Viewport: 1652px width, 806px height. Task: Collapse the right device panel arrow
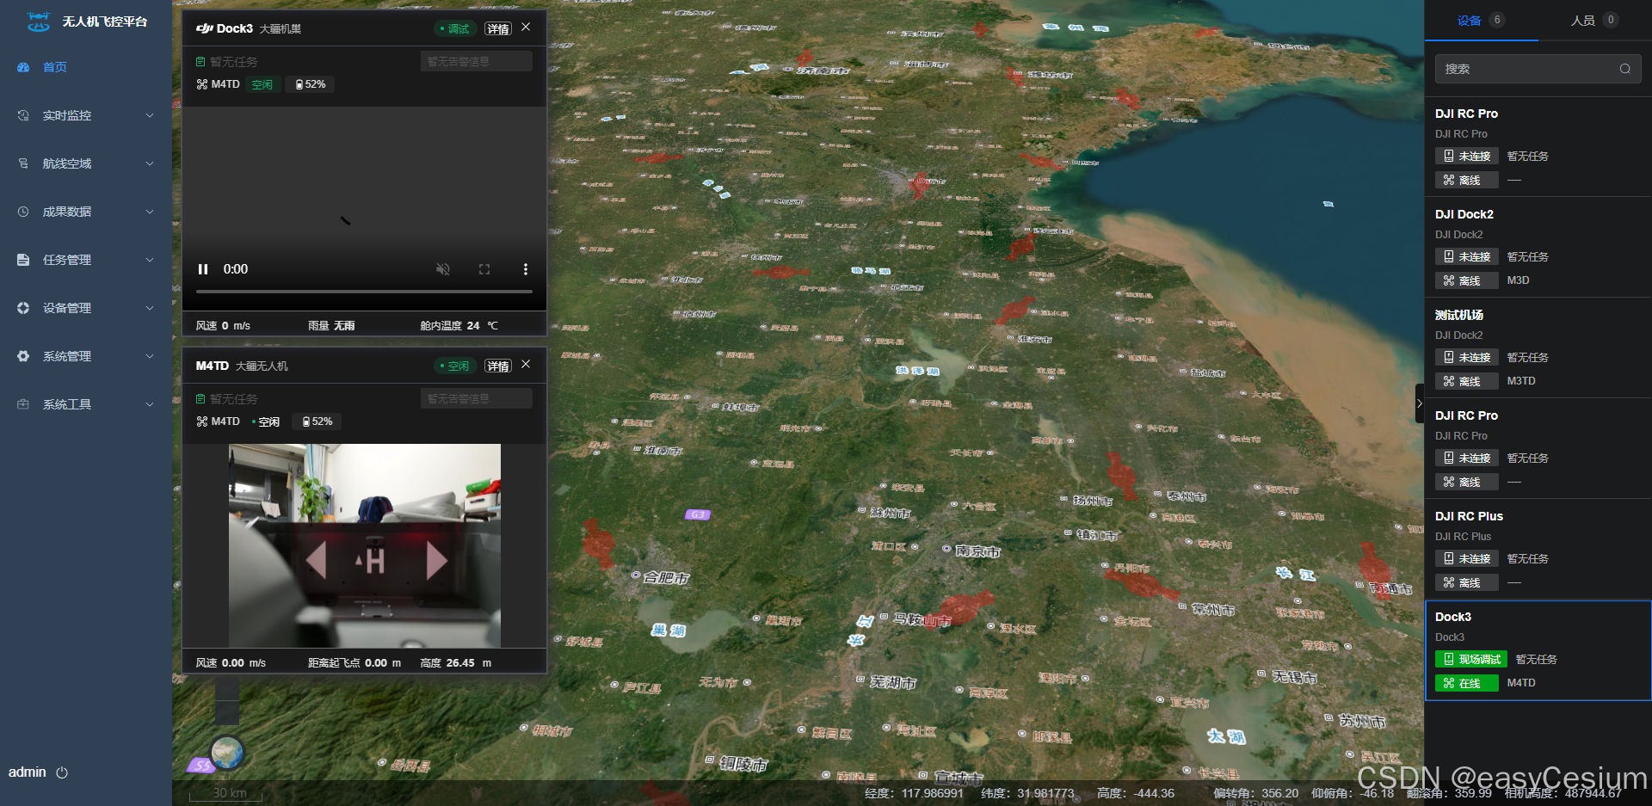[x=1420, y=403]
